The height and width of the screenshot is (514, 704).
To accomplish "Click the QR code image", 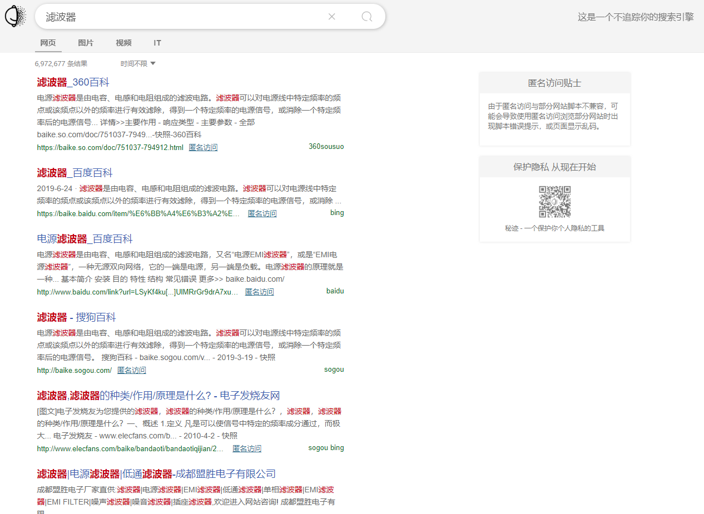I will tap(554, 202).
